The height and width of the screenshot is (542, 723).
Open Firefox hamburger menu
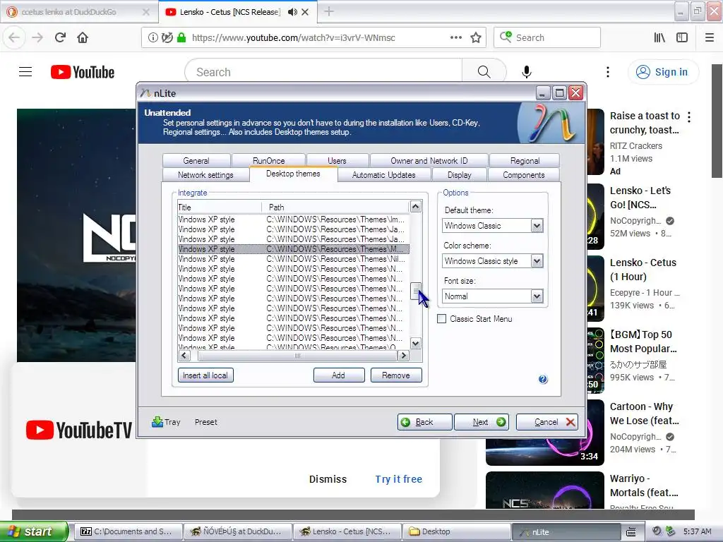(x=710, y=37)
